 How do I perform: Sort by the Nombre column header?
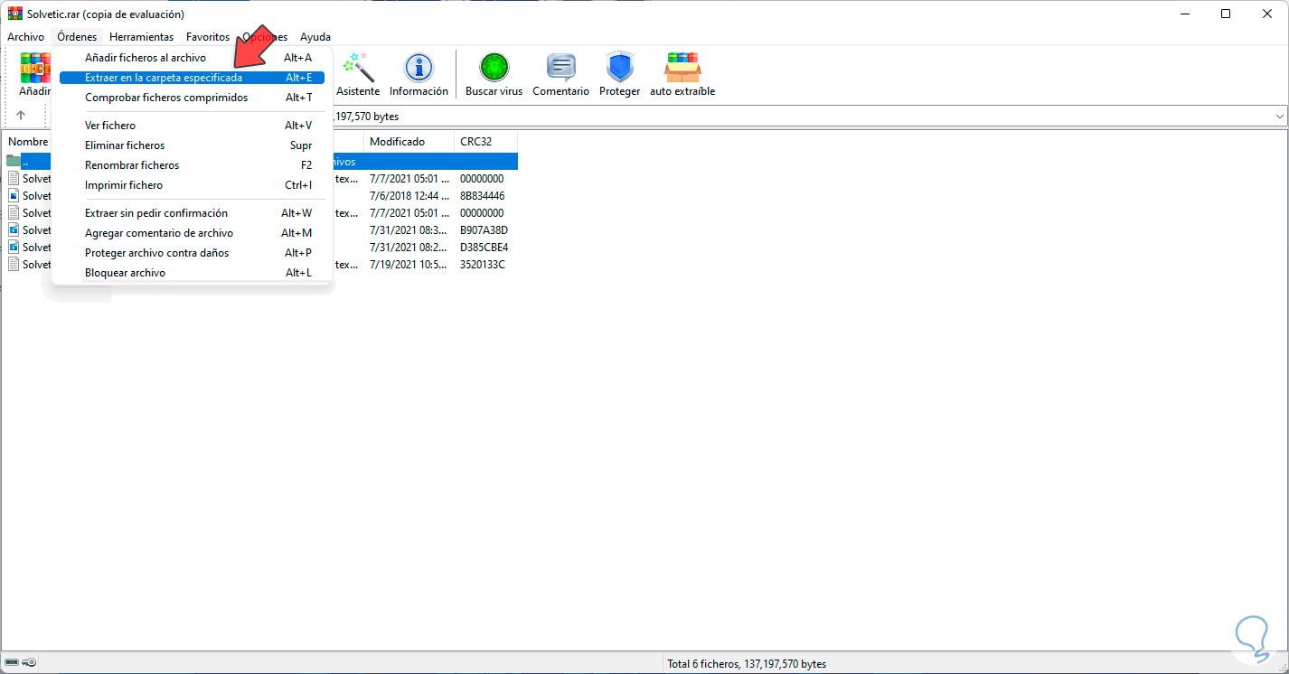pyautogui.click(x=28, y=142)
